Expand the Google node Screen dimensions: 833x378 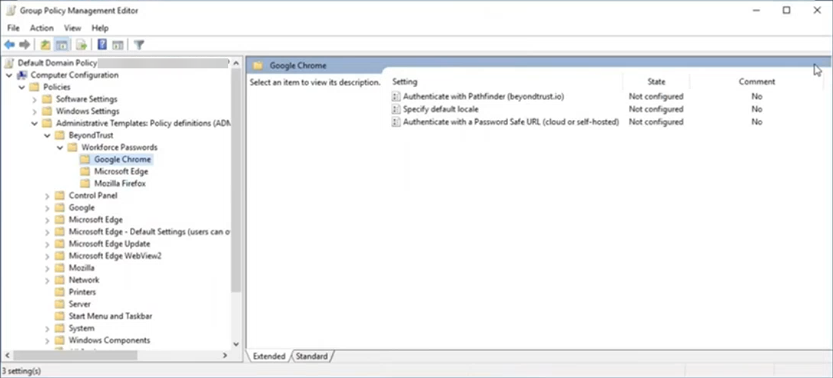point(48,208)
